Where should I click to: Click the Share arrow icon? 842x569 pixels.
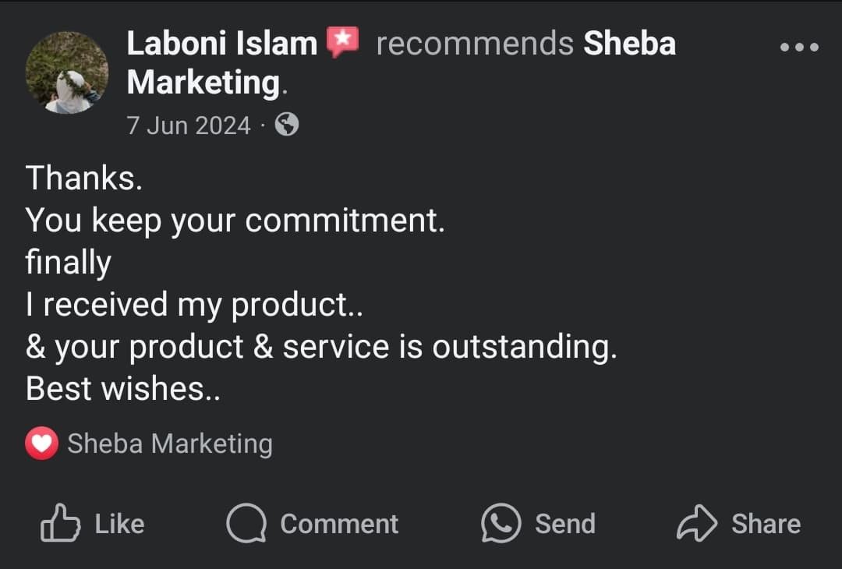pyautogui.click(x=696, y=523)
